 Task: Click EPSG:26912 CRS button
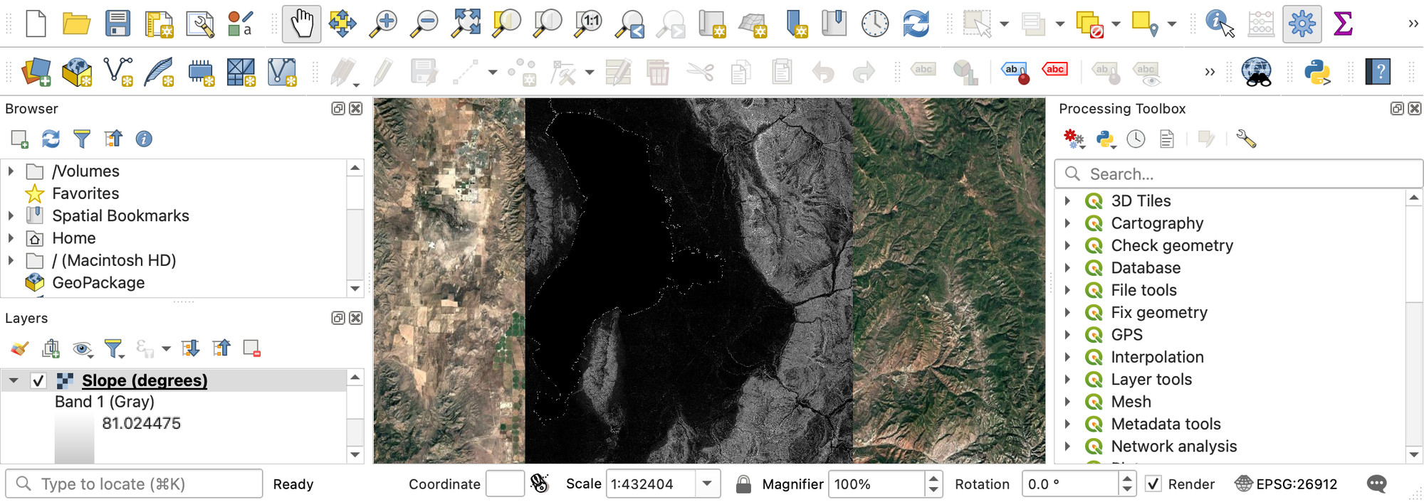1287,484
